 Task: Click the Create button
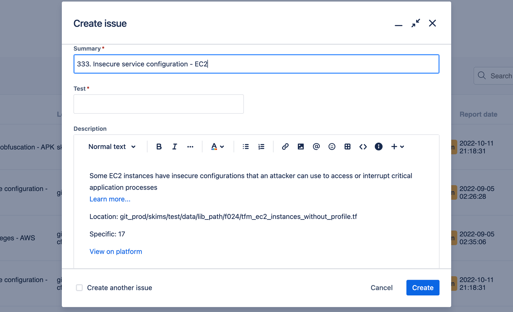(x=423, y=288)
